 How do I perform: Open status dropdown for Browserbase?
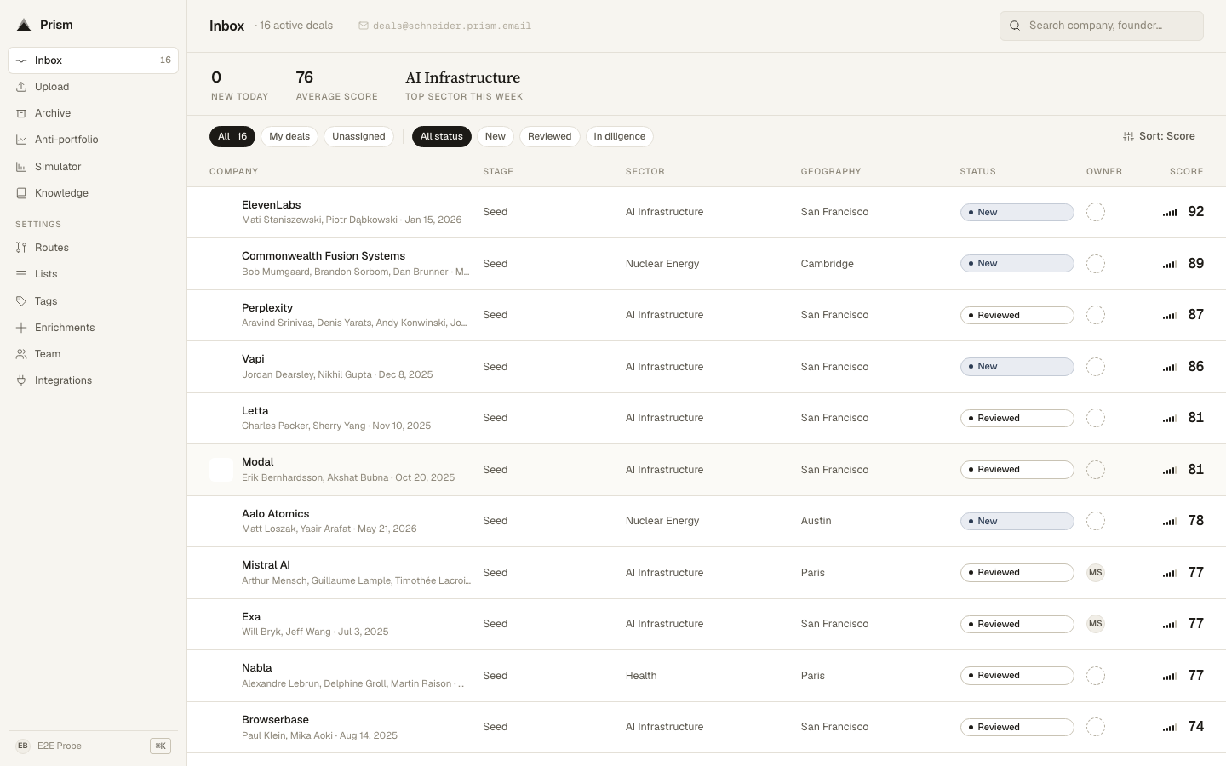point(1017,727)
